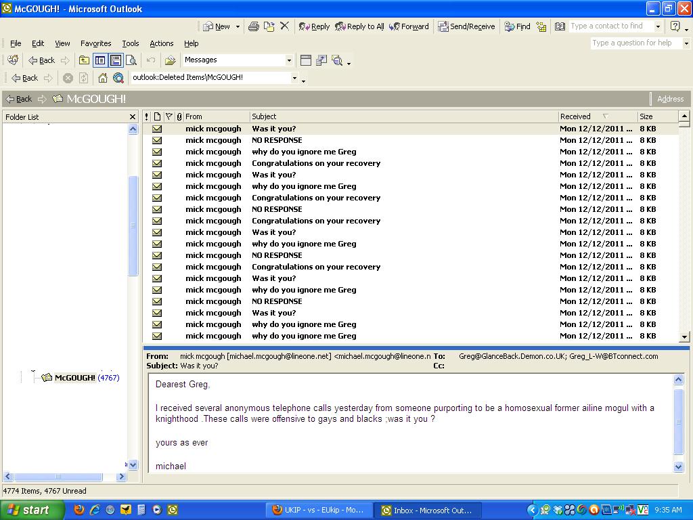Sort messages by the Subject column header
This screenshot has width=693, height=520.
(x=404, y=116)
